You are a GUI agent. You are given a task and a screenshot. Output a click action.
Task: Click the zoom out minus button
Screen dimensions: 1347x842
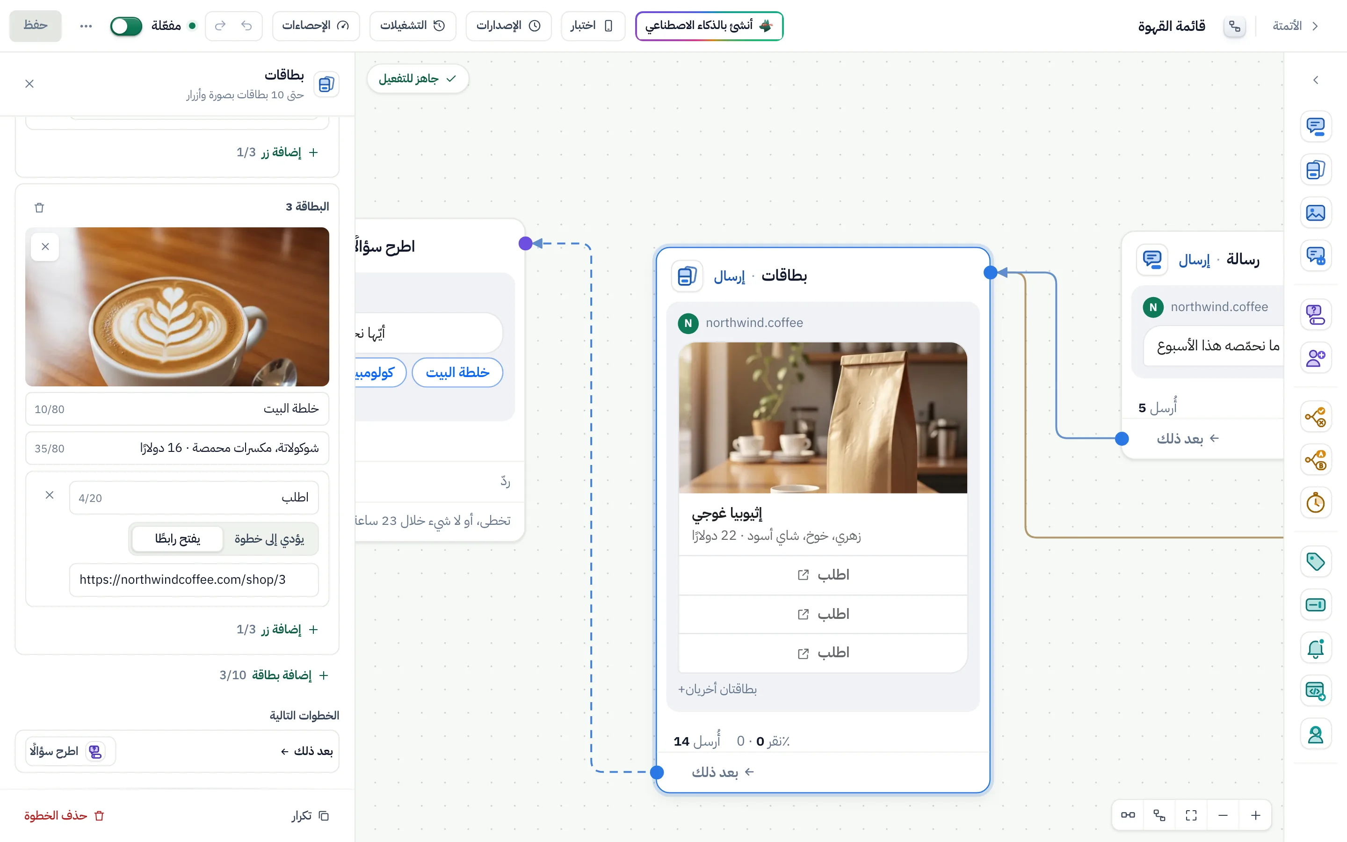[x=1223, y=815]
